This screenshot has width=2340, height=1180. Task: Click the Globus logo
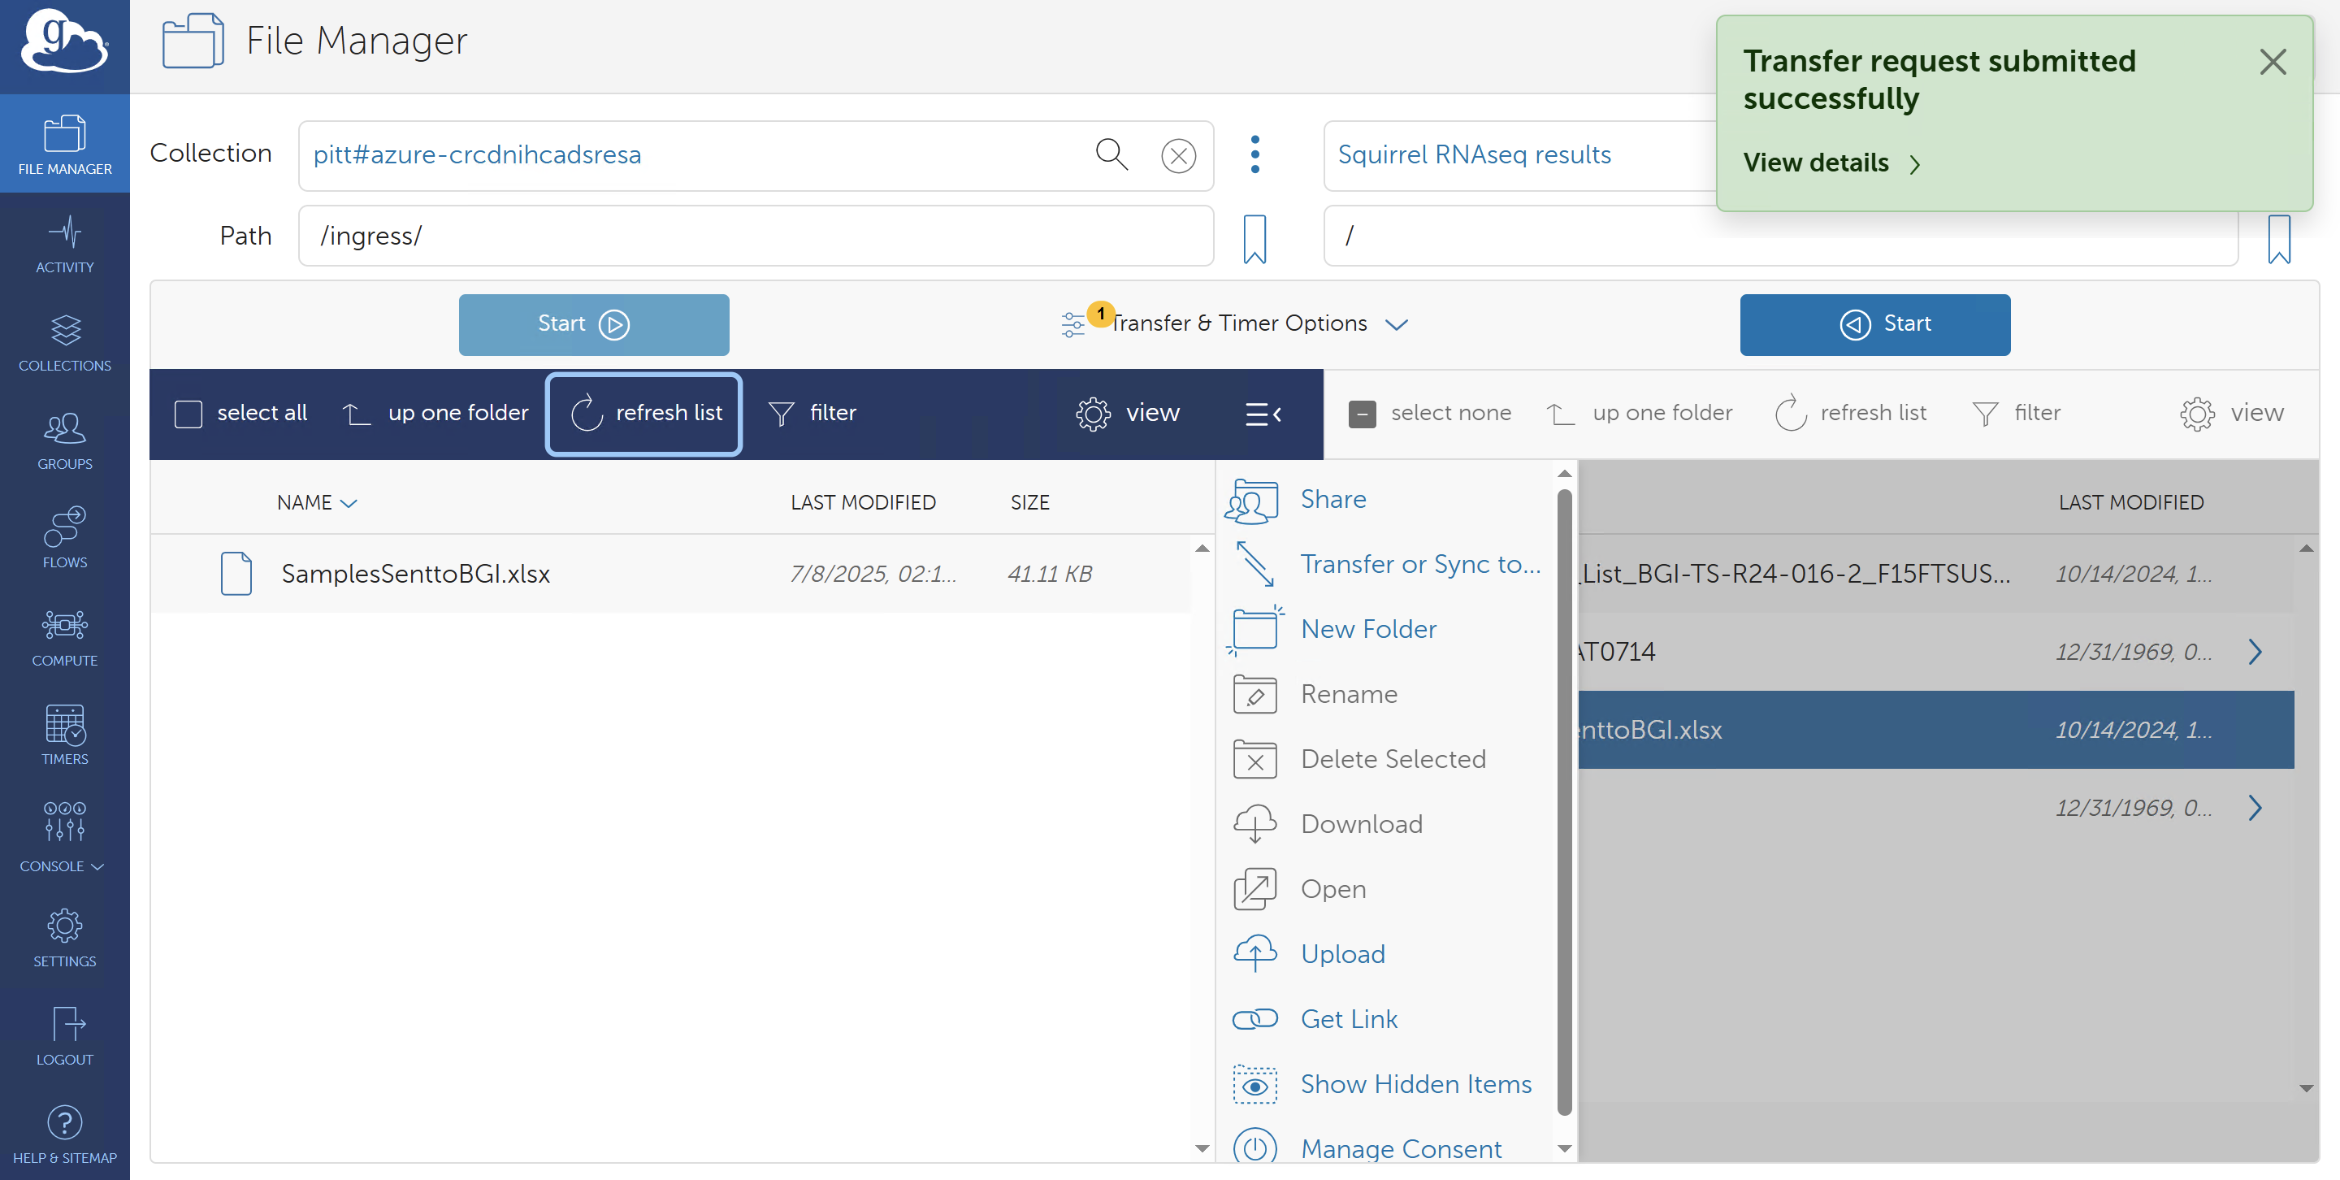click(x=64, y=41)
